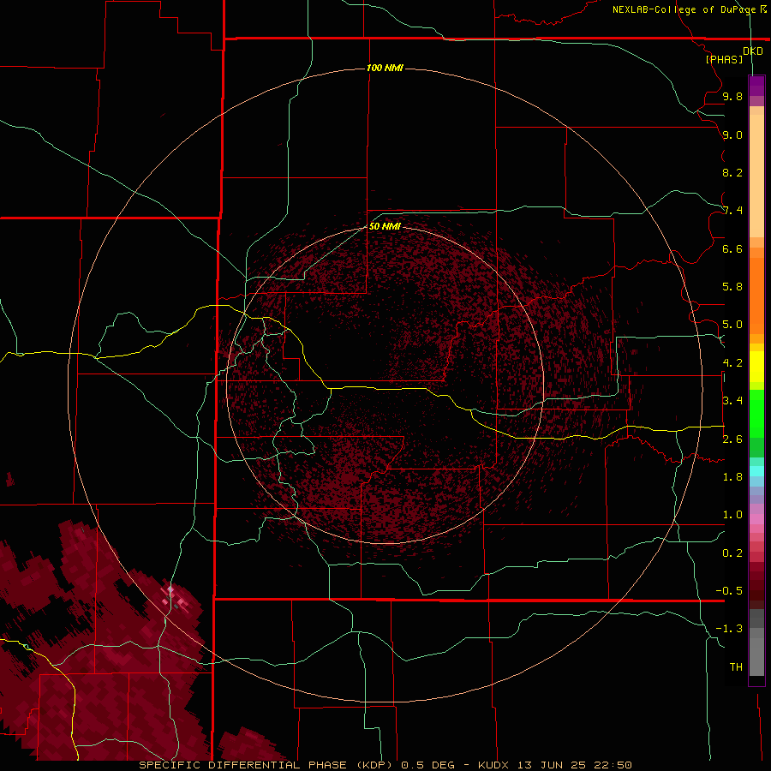771x771 pixels.
Task: Click the 1.8 legend value
Action: pyautogui.click(x=732, y=477)
